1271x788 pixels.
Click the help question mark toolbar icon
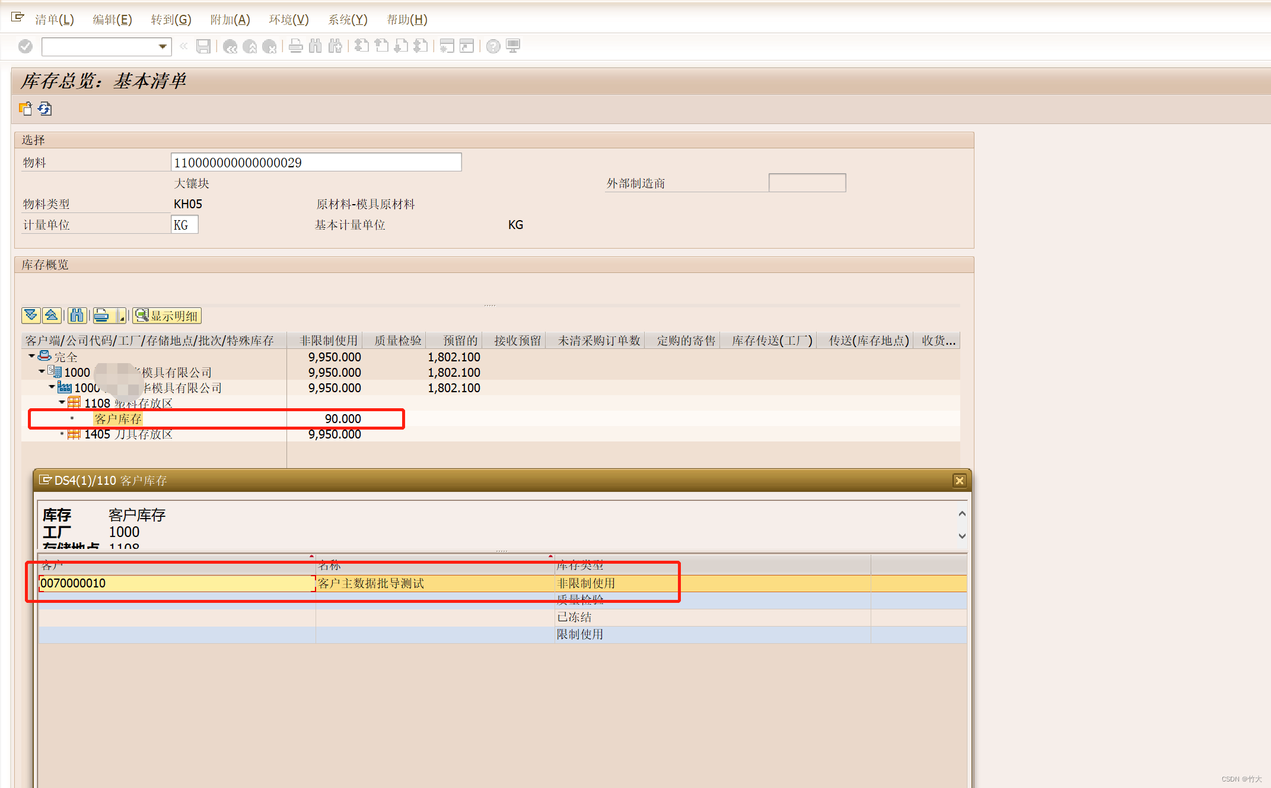493,46
